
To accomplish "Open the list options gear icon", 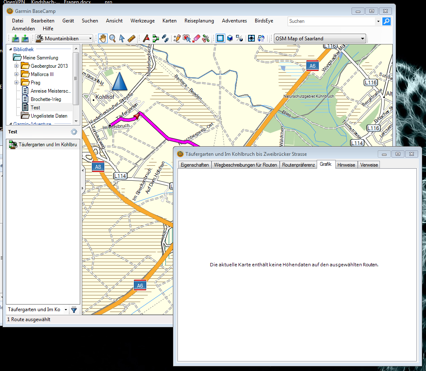I will click(74, 132).
